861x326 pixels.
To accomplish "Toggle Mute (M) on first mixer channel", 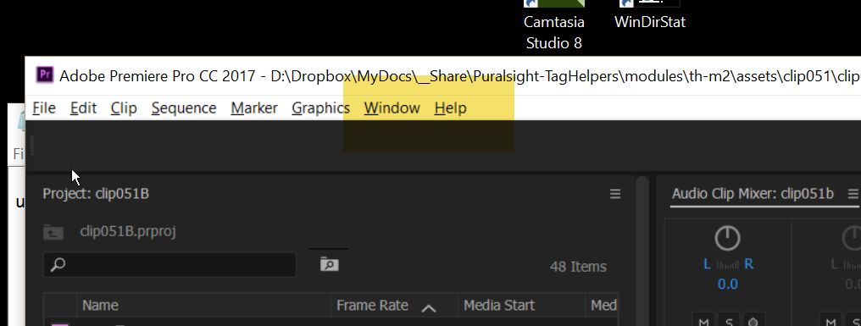I will coord(703,321).
